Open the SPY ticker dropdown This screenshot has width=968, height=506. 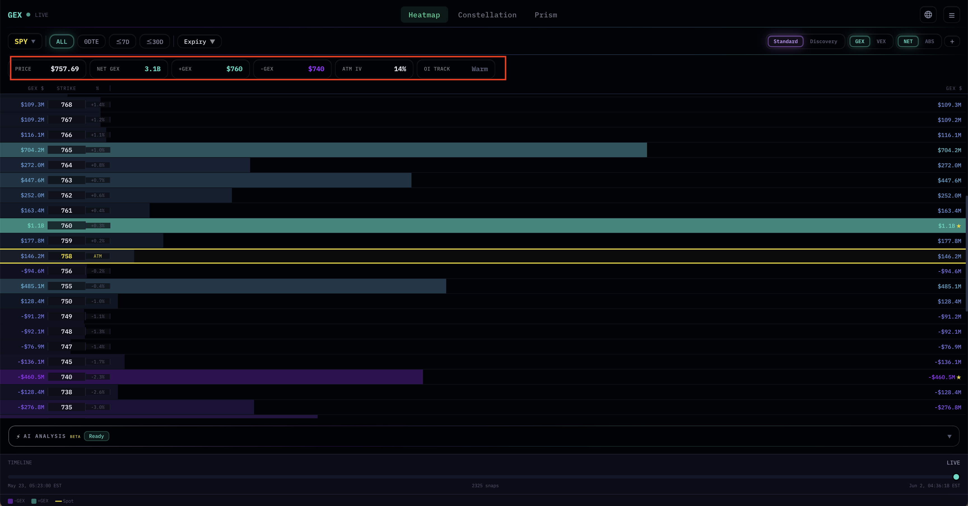point(25,41)
